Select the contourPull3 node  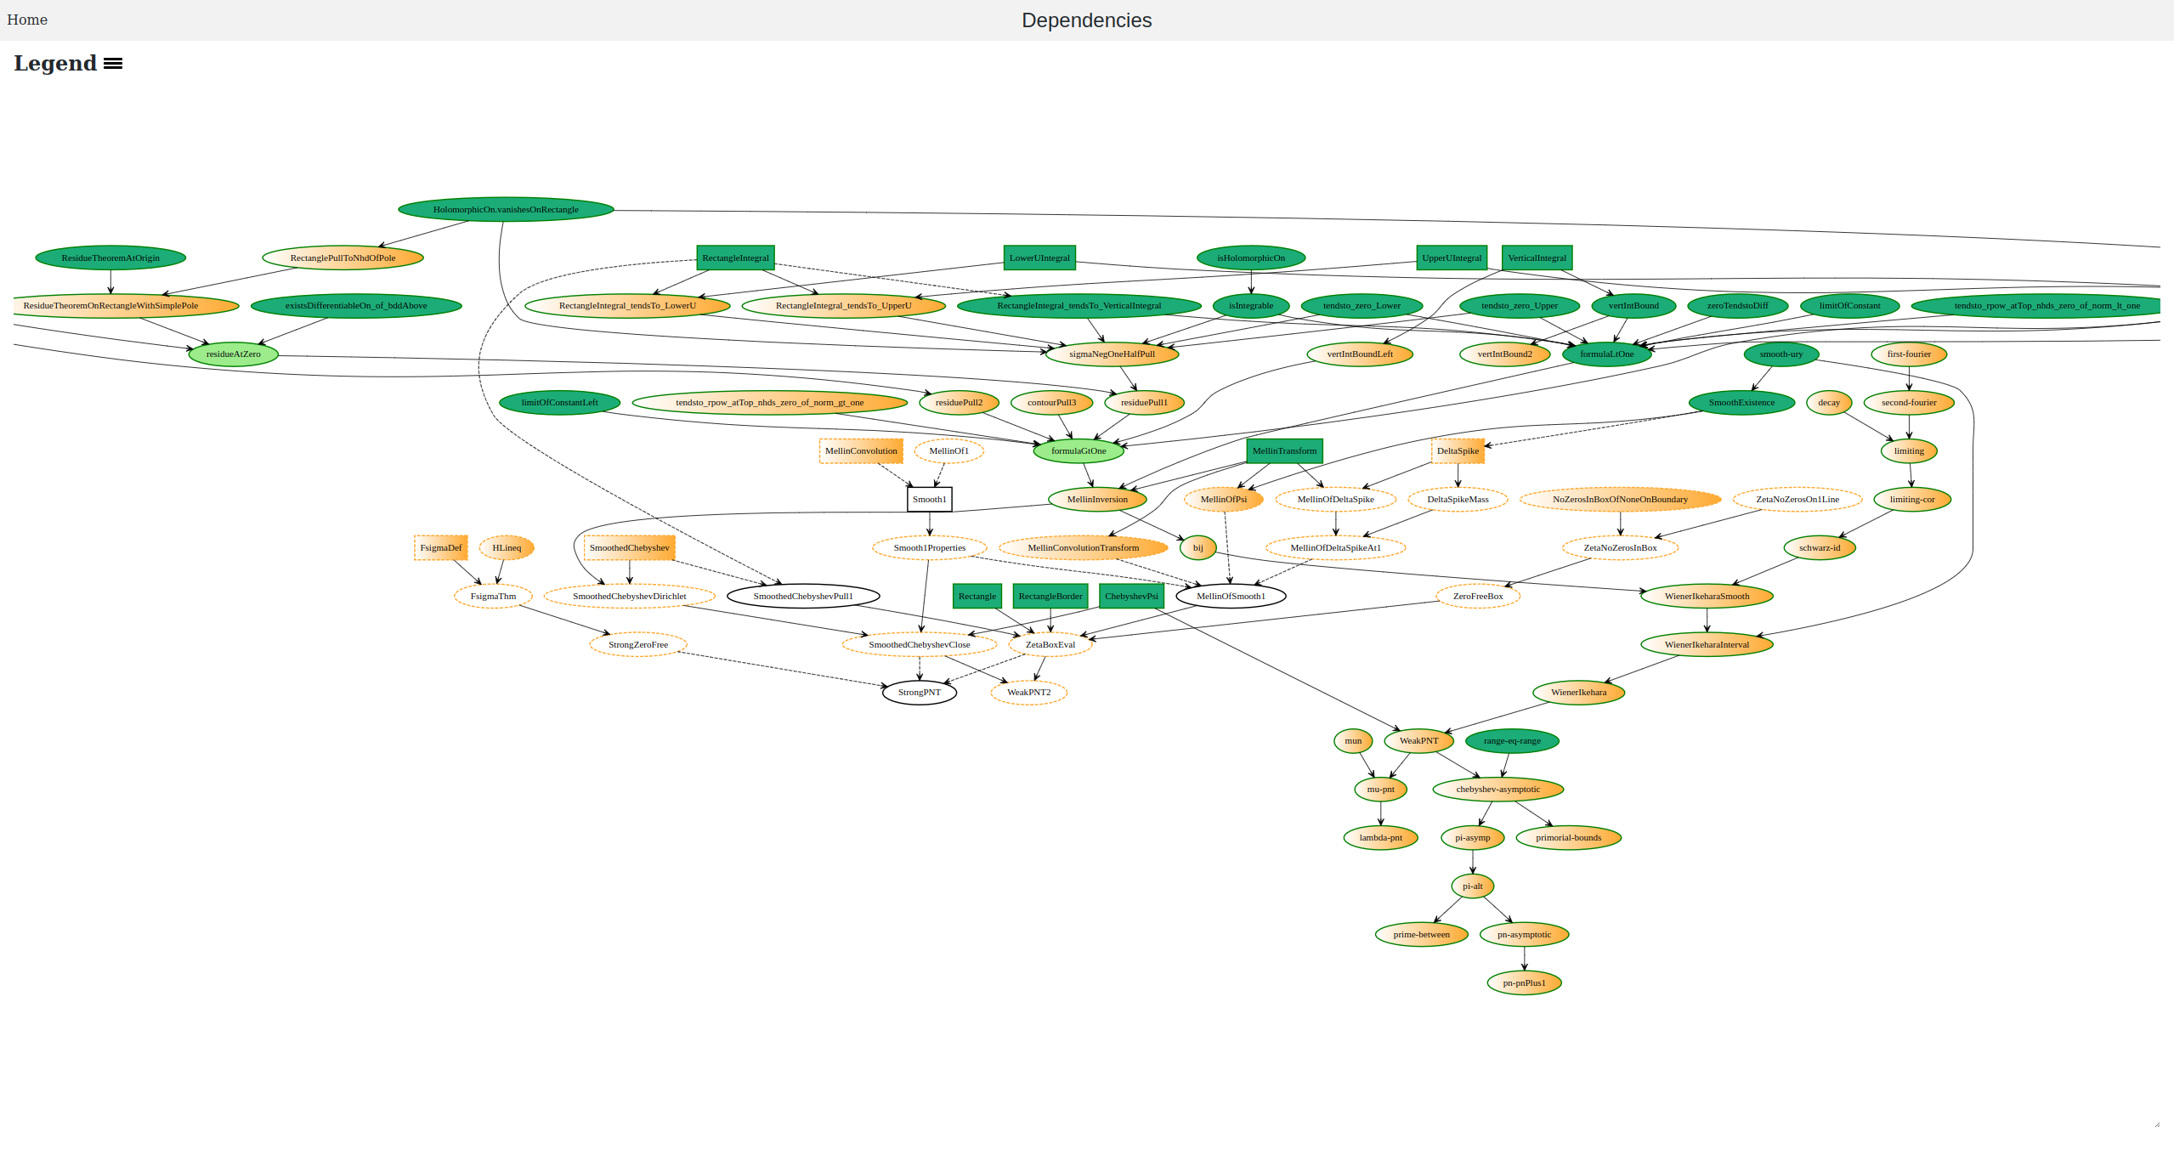coord(1051,403)
